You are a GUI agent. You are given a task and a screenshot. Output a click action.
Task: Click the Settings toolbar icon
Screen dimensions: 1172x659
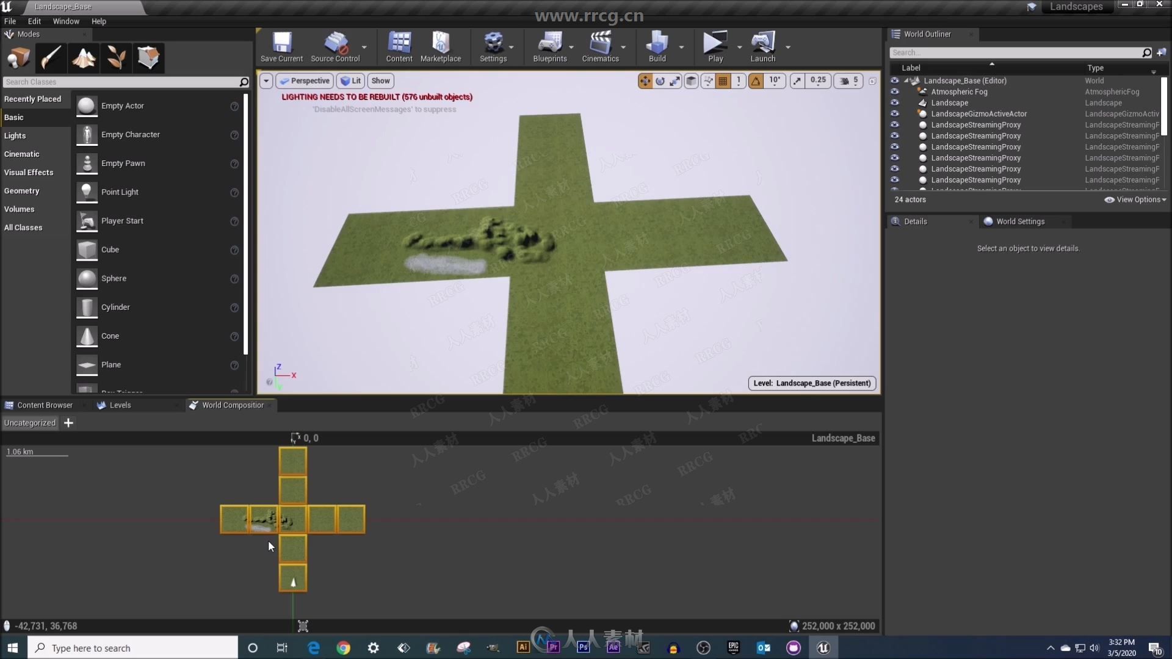(x=492, y=45)
